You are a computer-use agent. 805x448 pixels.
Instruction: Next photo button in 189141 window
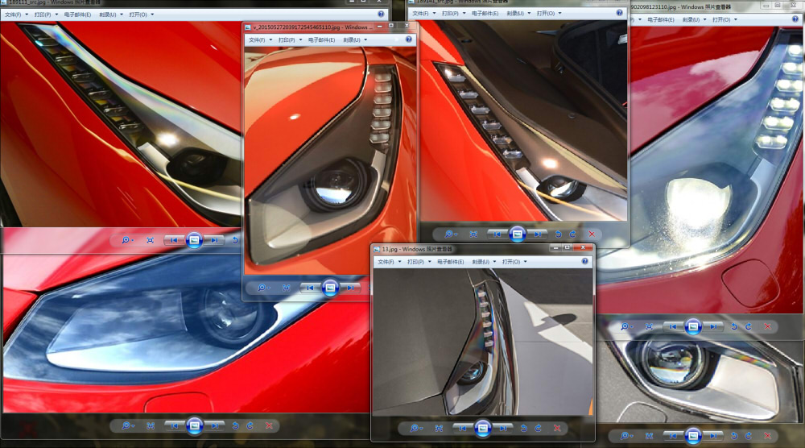pyautogui.click(x=537, y=234)
